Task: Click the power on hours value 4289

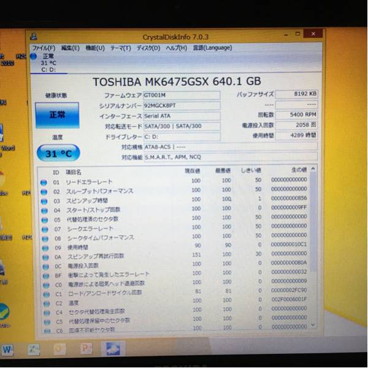Action: 297,136
